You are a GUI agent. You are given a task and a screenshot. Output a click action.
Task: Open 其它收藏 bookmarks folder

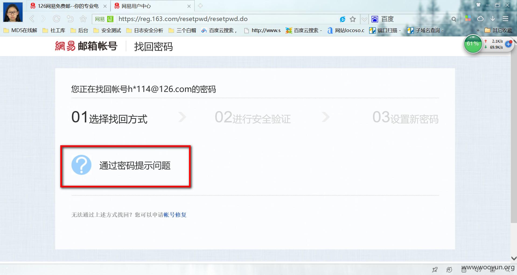click(x=498, y=30)
